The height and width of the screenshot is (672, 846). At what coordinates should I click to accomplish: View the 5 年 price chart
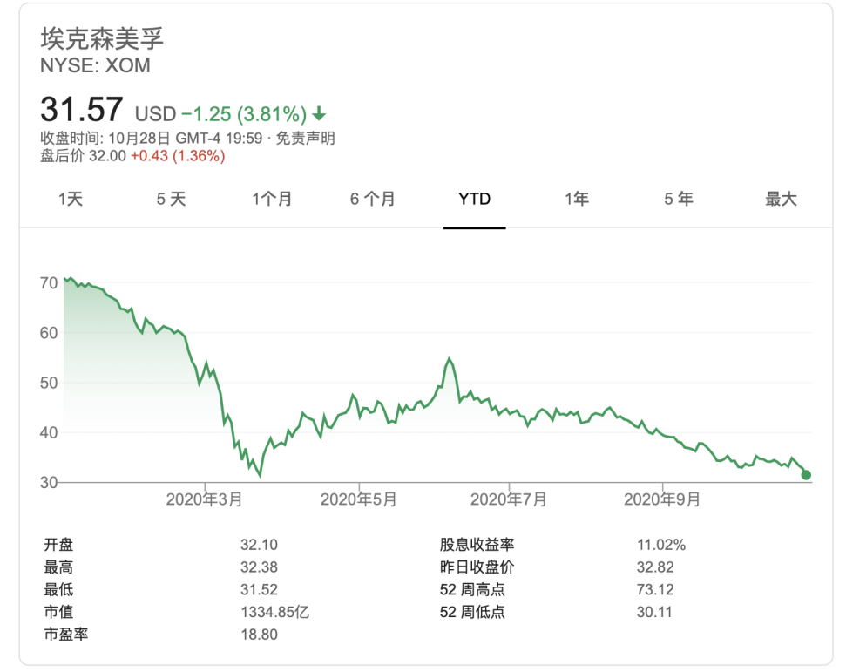pos(679,200)
